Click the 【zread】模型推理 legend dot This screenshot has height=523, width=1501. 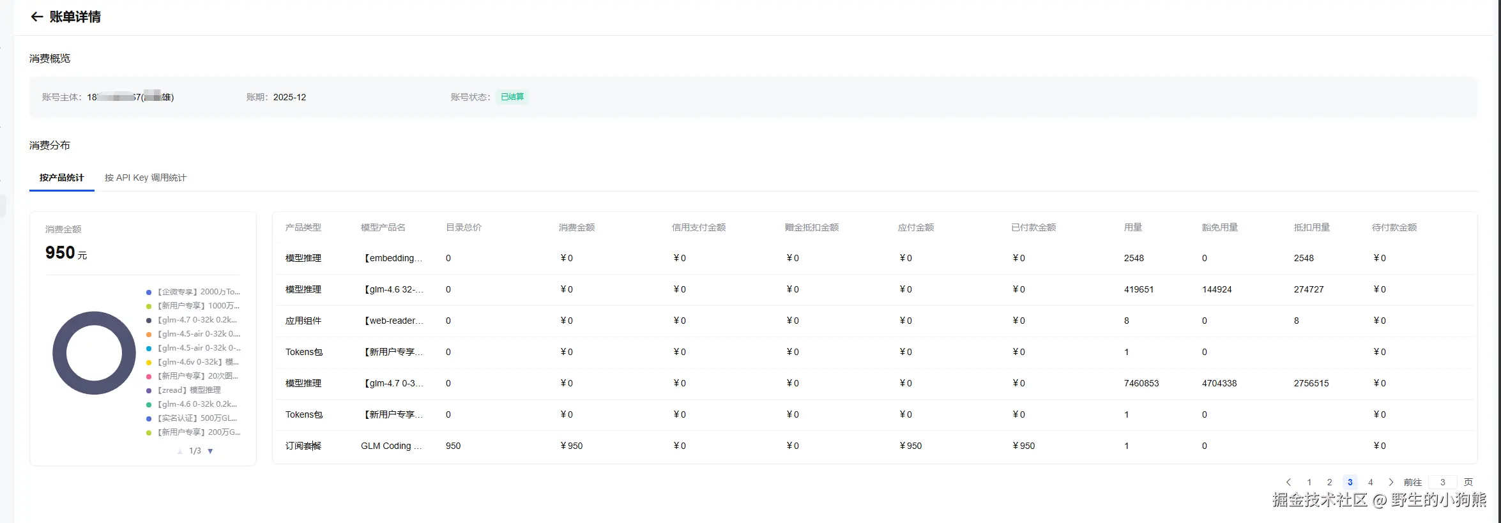point(149,390)
